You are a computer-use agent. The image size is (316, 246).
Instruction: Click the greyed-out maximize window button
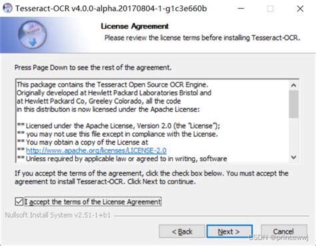270,9
